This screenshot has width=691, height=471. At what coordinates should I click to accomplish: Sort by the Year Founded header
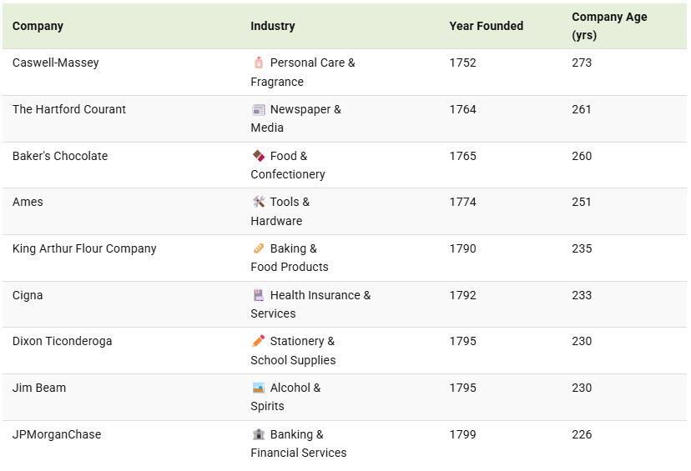[x=486, y=26]
